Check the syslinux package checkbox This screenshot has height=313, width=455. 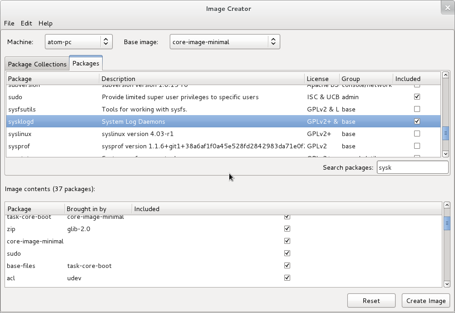417,134
